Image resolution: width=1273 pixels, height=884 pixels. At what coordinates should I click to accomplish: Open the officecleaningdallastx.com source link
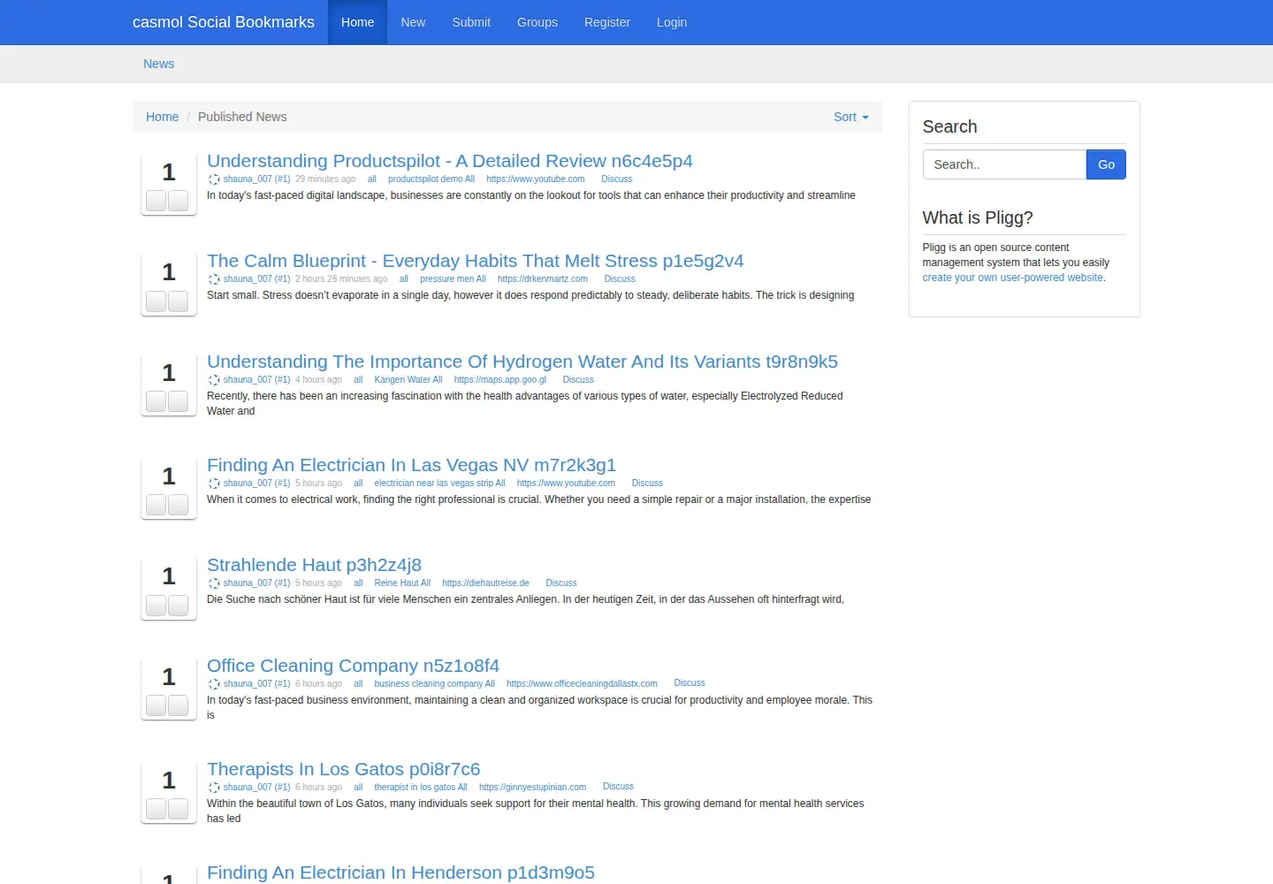[x=582, y=683]
